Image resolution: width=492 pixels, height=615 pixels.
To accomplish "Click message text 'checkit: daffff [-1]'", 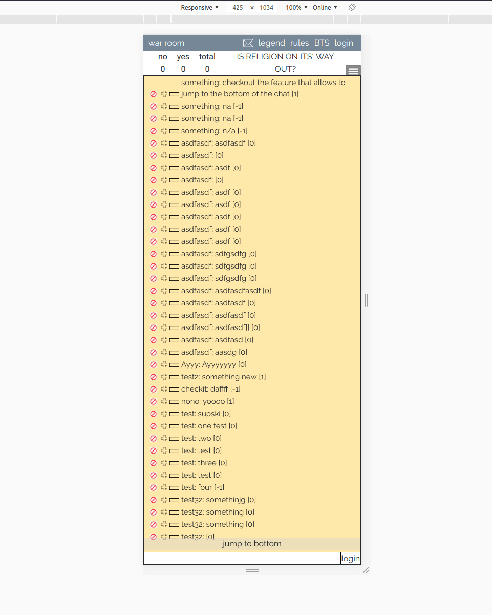I will click(211, 389).
